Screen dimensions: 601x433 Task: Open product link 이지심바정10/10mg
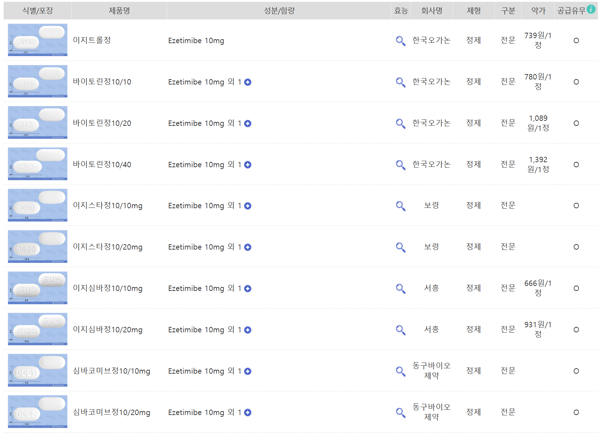pyautogui.click(x=108, y=288)
